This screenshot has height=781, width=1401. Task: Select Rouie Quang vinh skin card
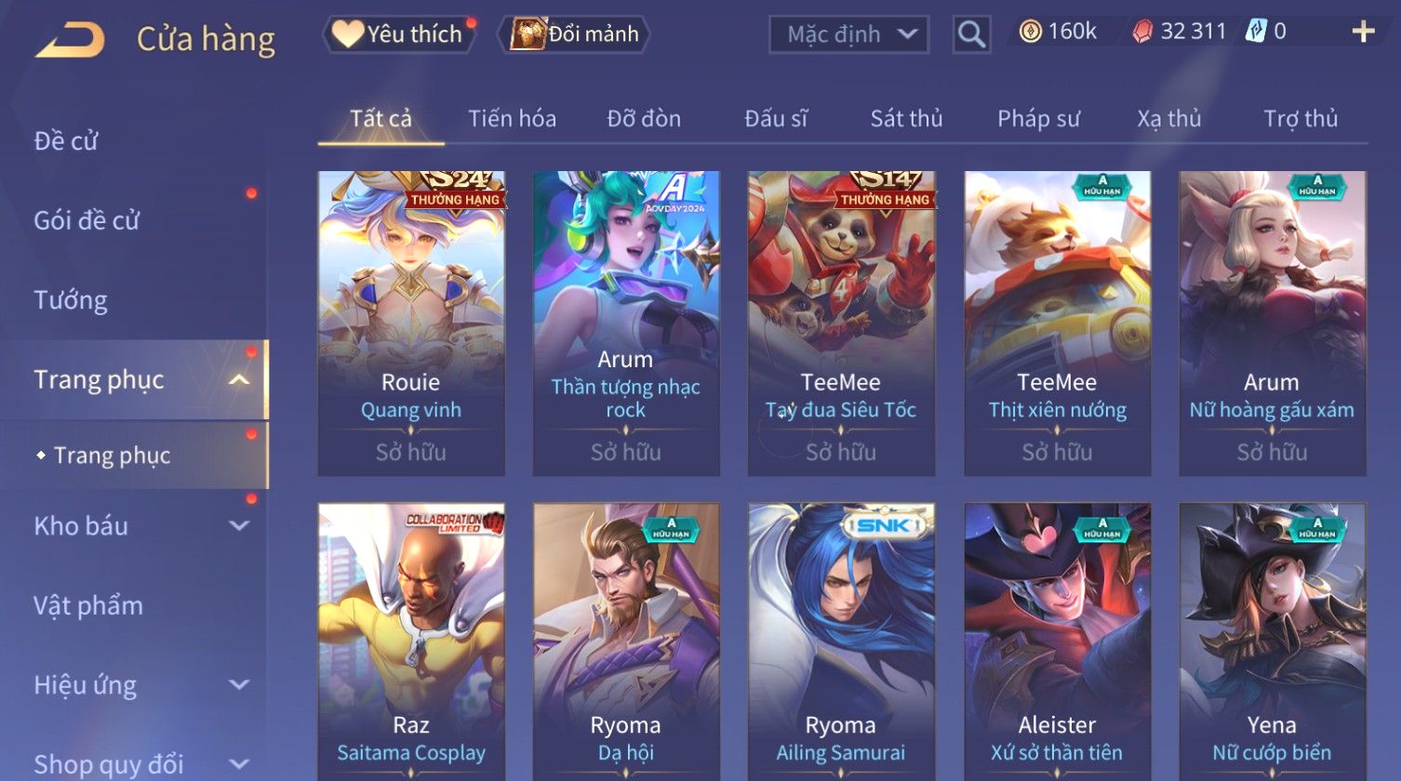click(411, 324)
